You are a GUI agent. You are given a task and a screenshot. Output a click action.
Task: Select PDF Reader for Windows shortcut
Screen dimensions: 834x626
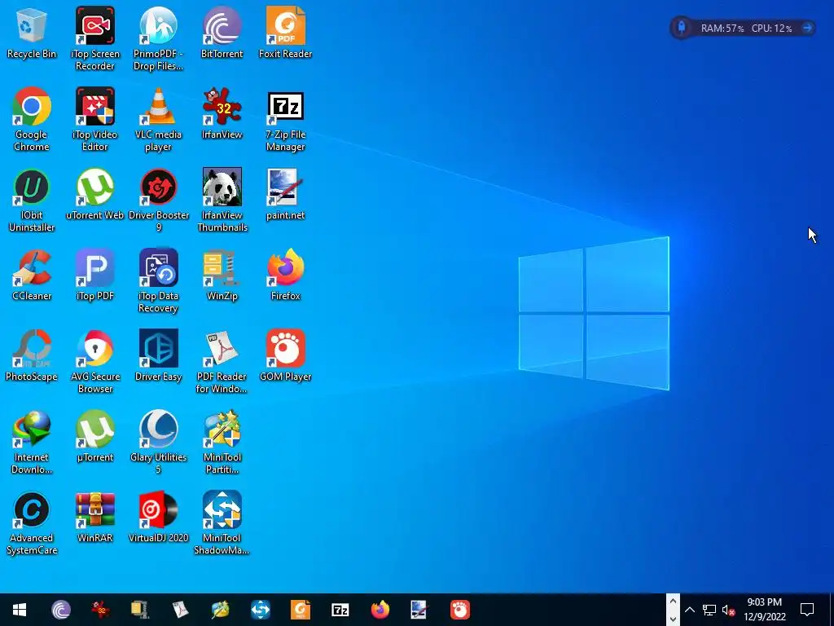coord(222,362)
